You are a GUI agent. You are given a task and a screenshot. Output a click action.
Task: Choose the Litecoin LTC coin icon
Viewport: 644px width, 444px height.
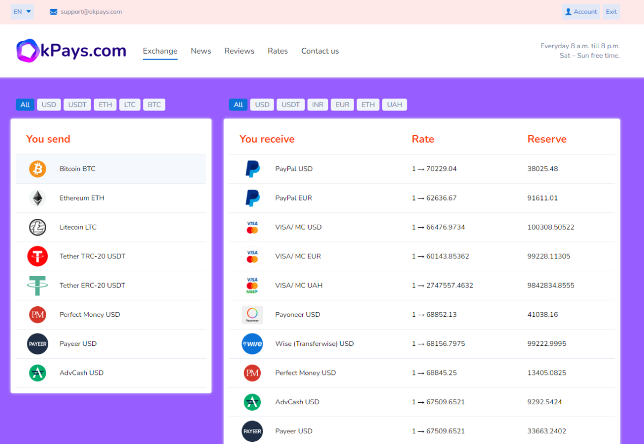38,227
